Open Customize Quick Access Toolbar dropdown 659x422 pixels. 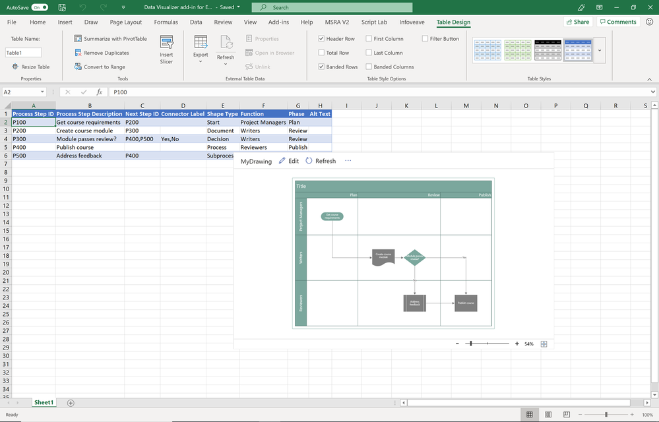[x=123, y=7]
